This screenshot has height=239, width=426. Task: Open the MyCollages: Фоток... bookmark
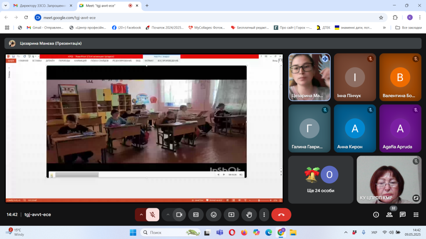pos(207,28)
